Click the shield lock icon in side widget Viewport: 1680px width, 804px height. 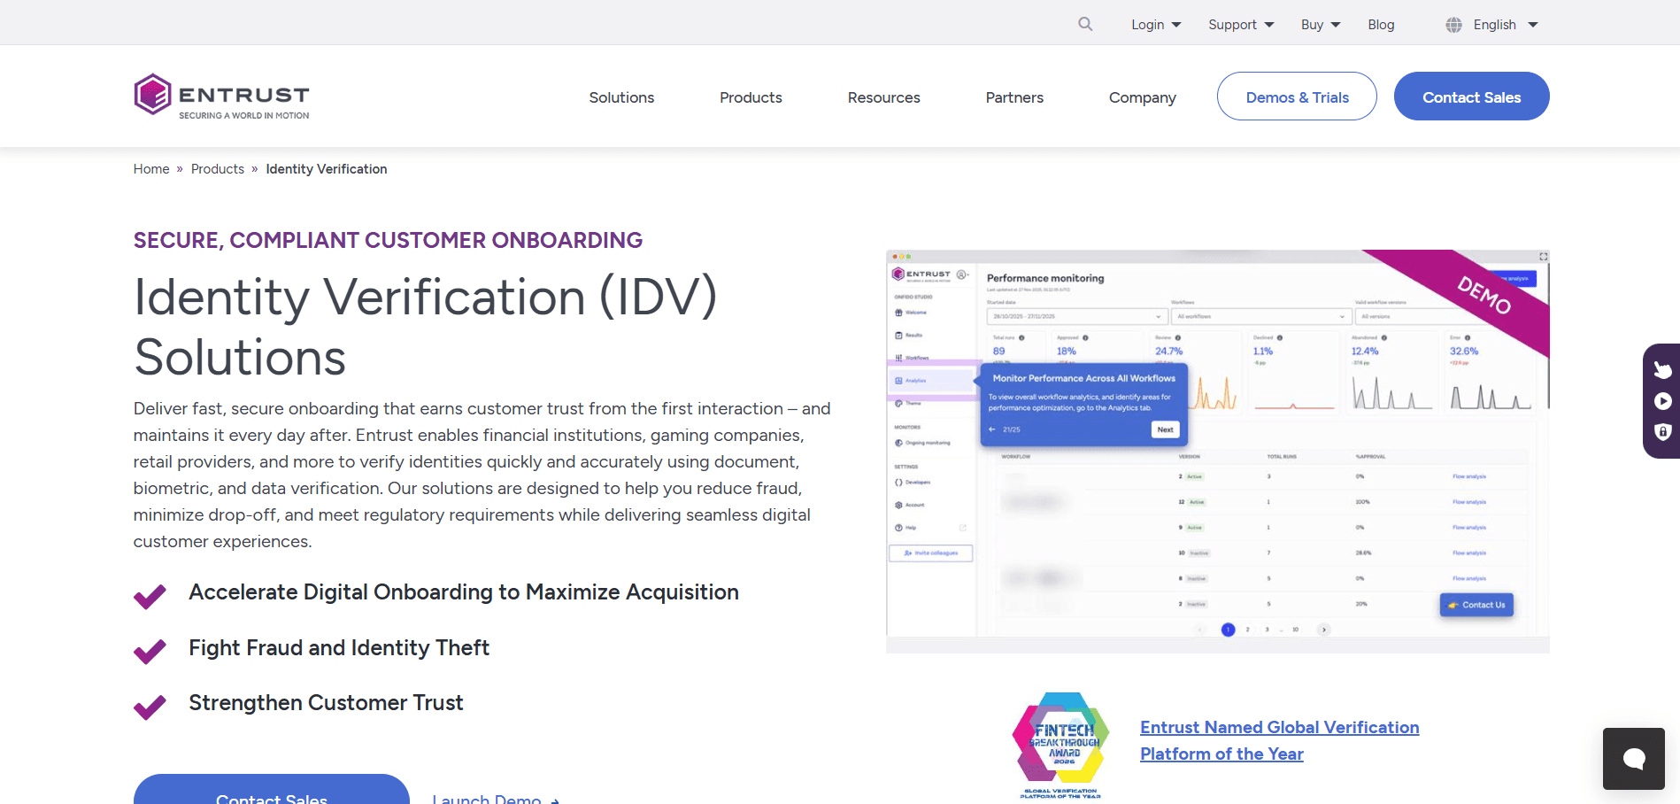(1663, 432)
